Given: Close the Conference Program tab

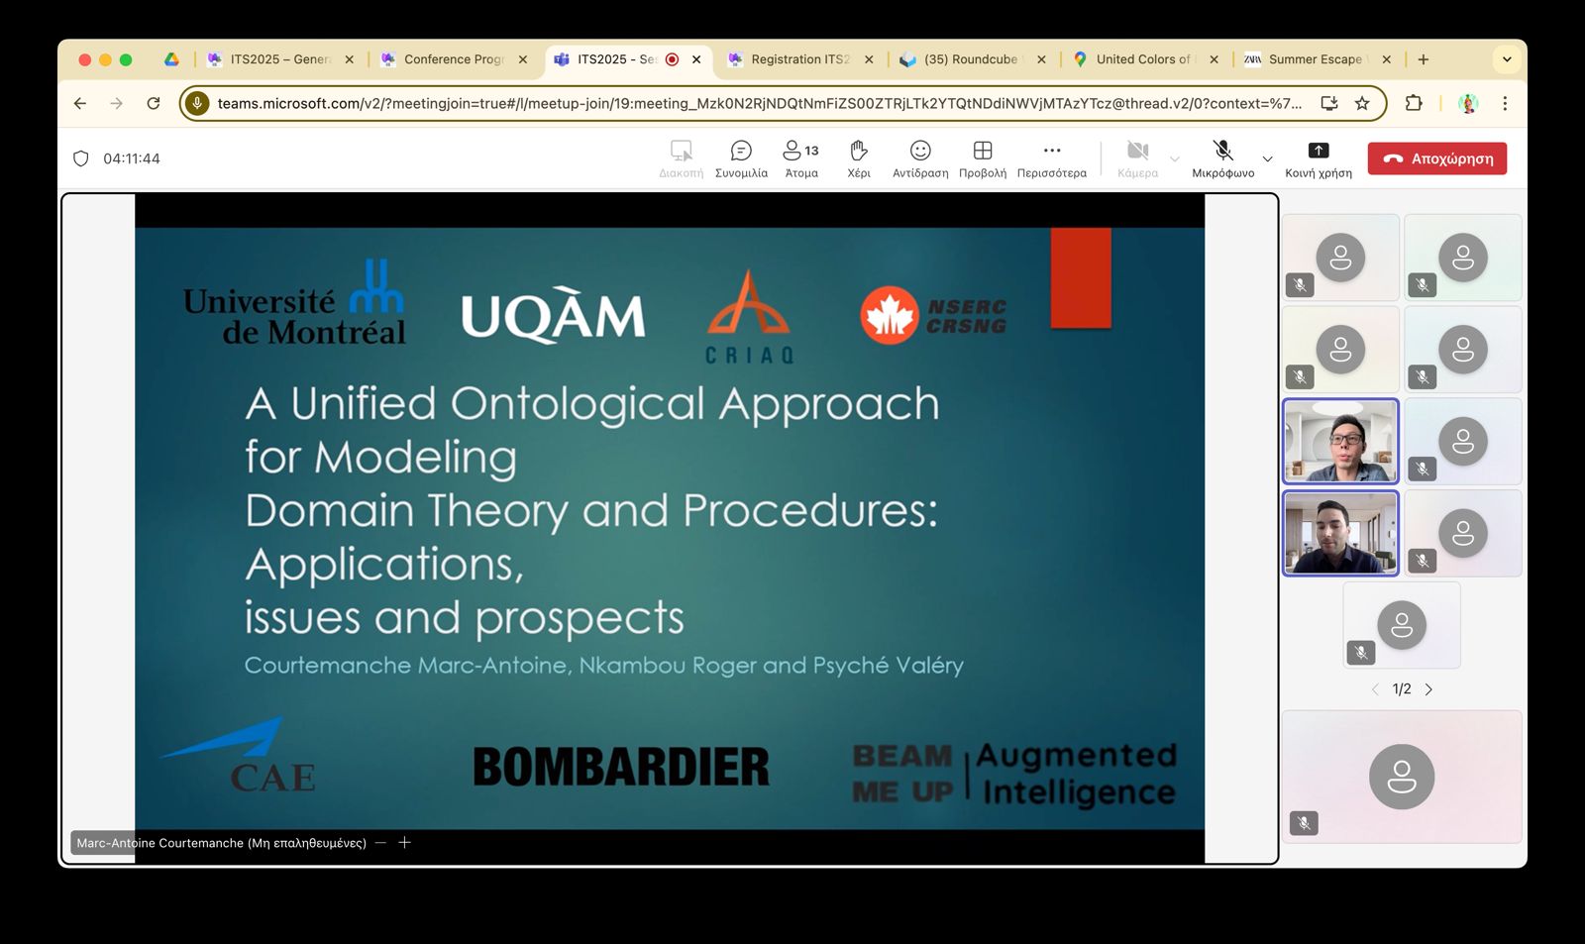Looking at the screenshot, I should click(x=523, y=59).
